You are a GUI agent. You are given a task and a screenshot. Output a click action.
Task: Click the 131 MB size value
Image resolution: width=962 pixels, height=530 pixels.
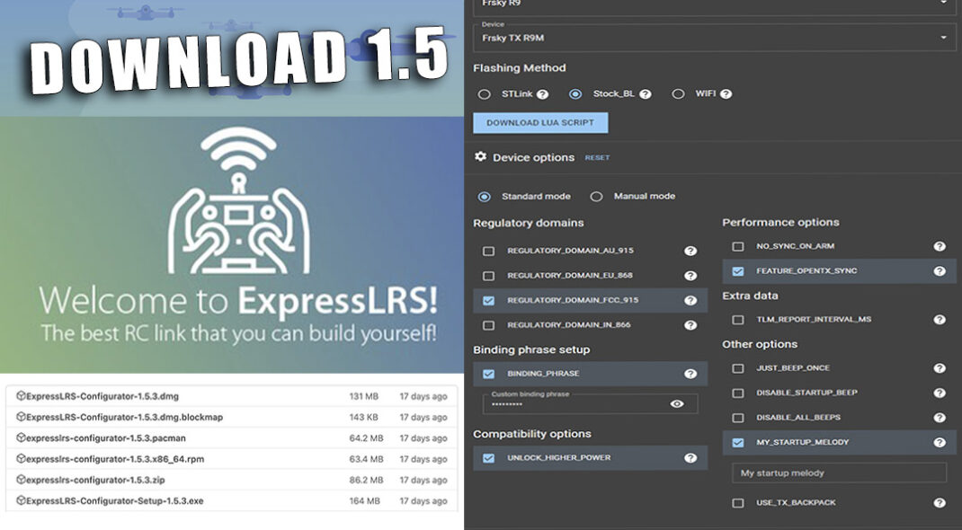point(364,396)
